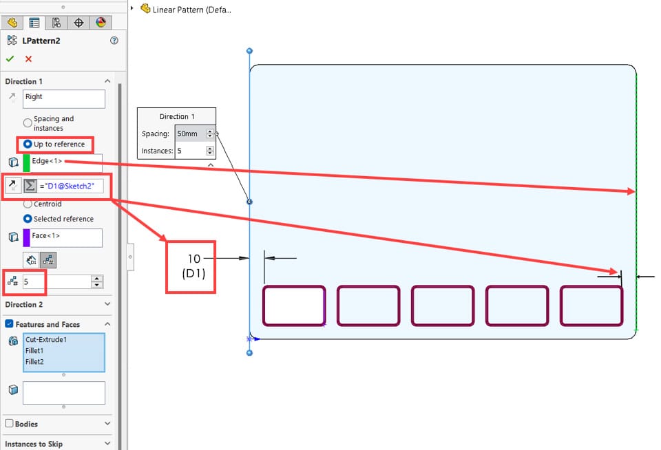
Task: Collapse the Direction 1 callout chevron
Action: (x=211, y=165)
